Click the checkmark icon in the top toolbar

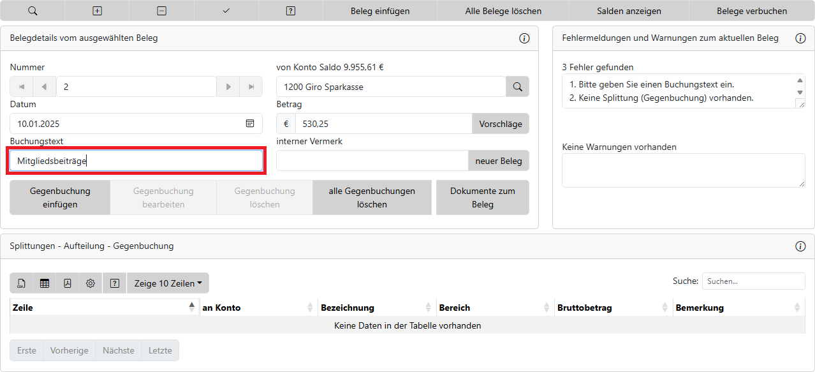[226, 11]
